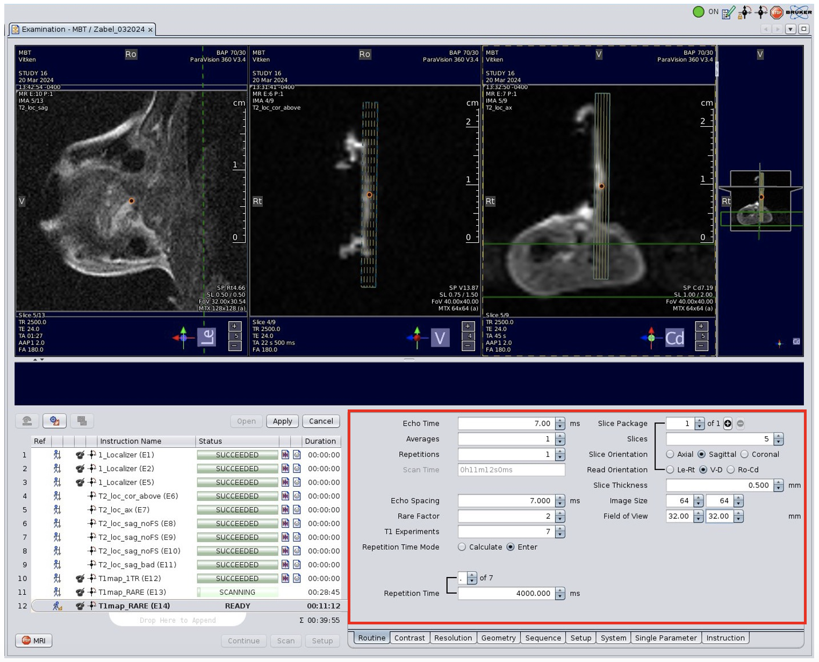Open the notepad with pencil icon

click(729, 12)
